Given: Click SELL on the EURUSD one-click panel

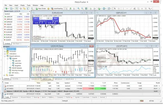Looking at the screenshot, I should coord(36,18).
